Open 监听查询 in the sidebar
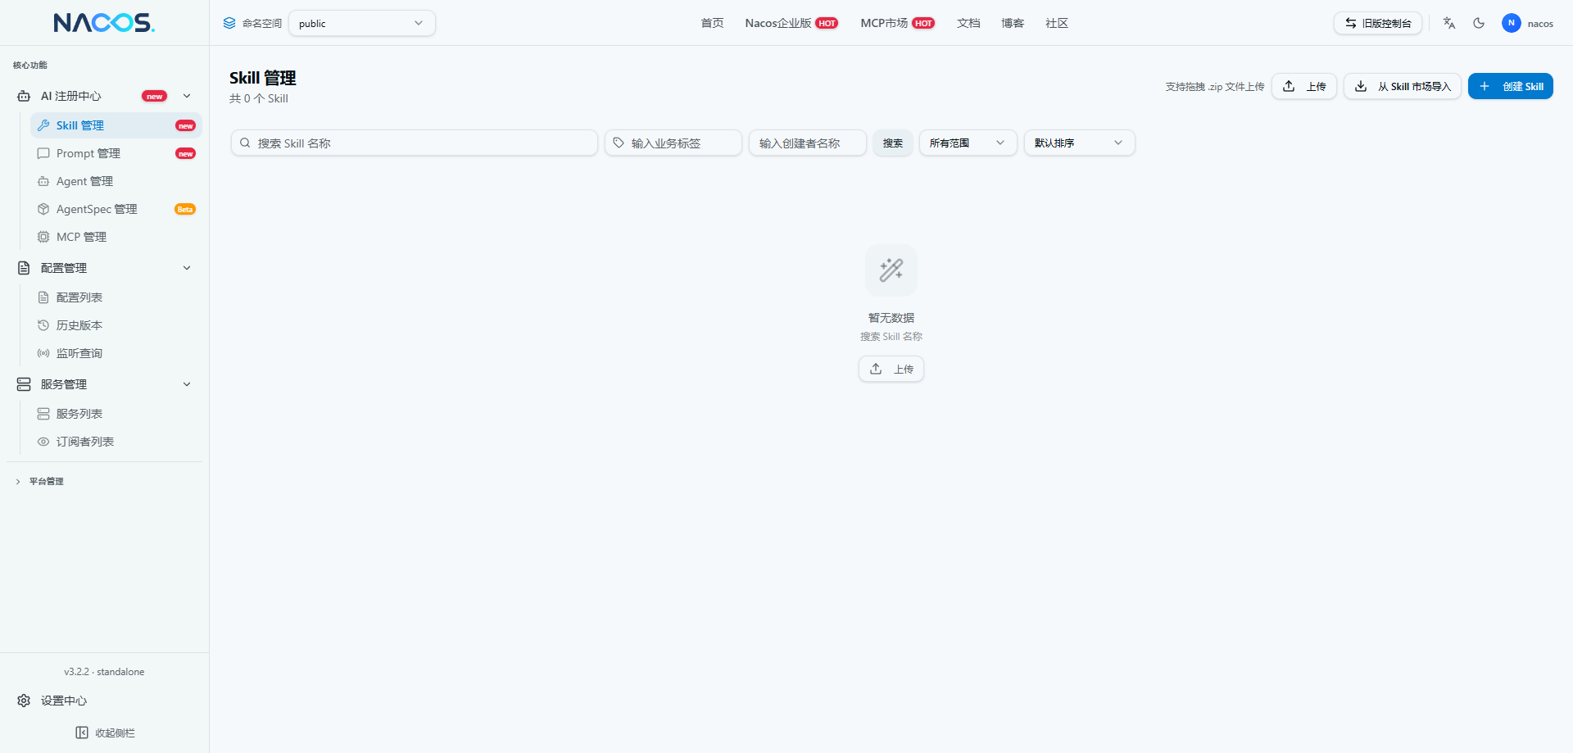This screenshot has height=753, width=1573. point(116,353)
